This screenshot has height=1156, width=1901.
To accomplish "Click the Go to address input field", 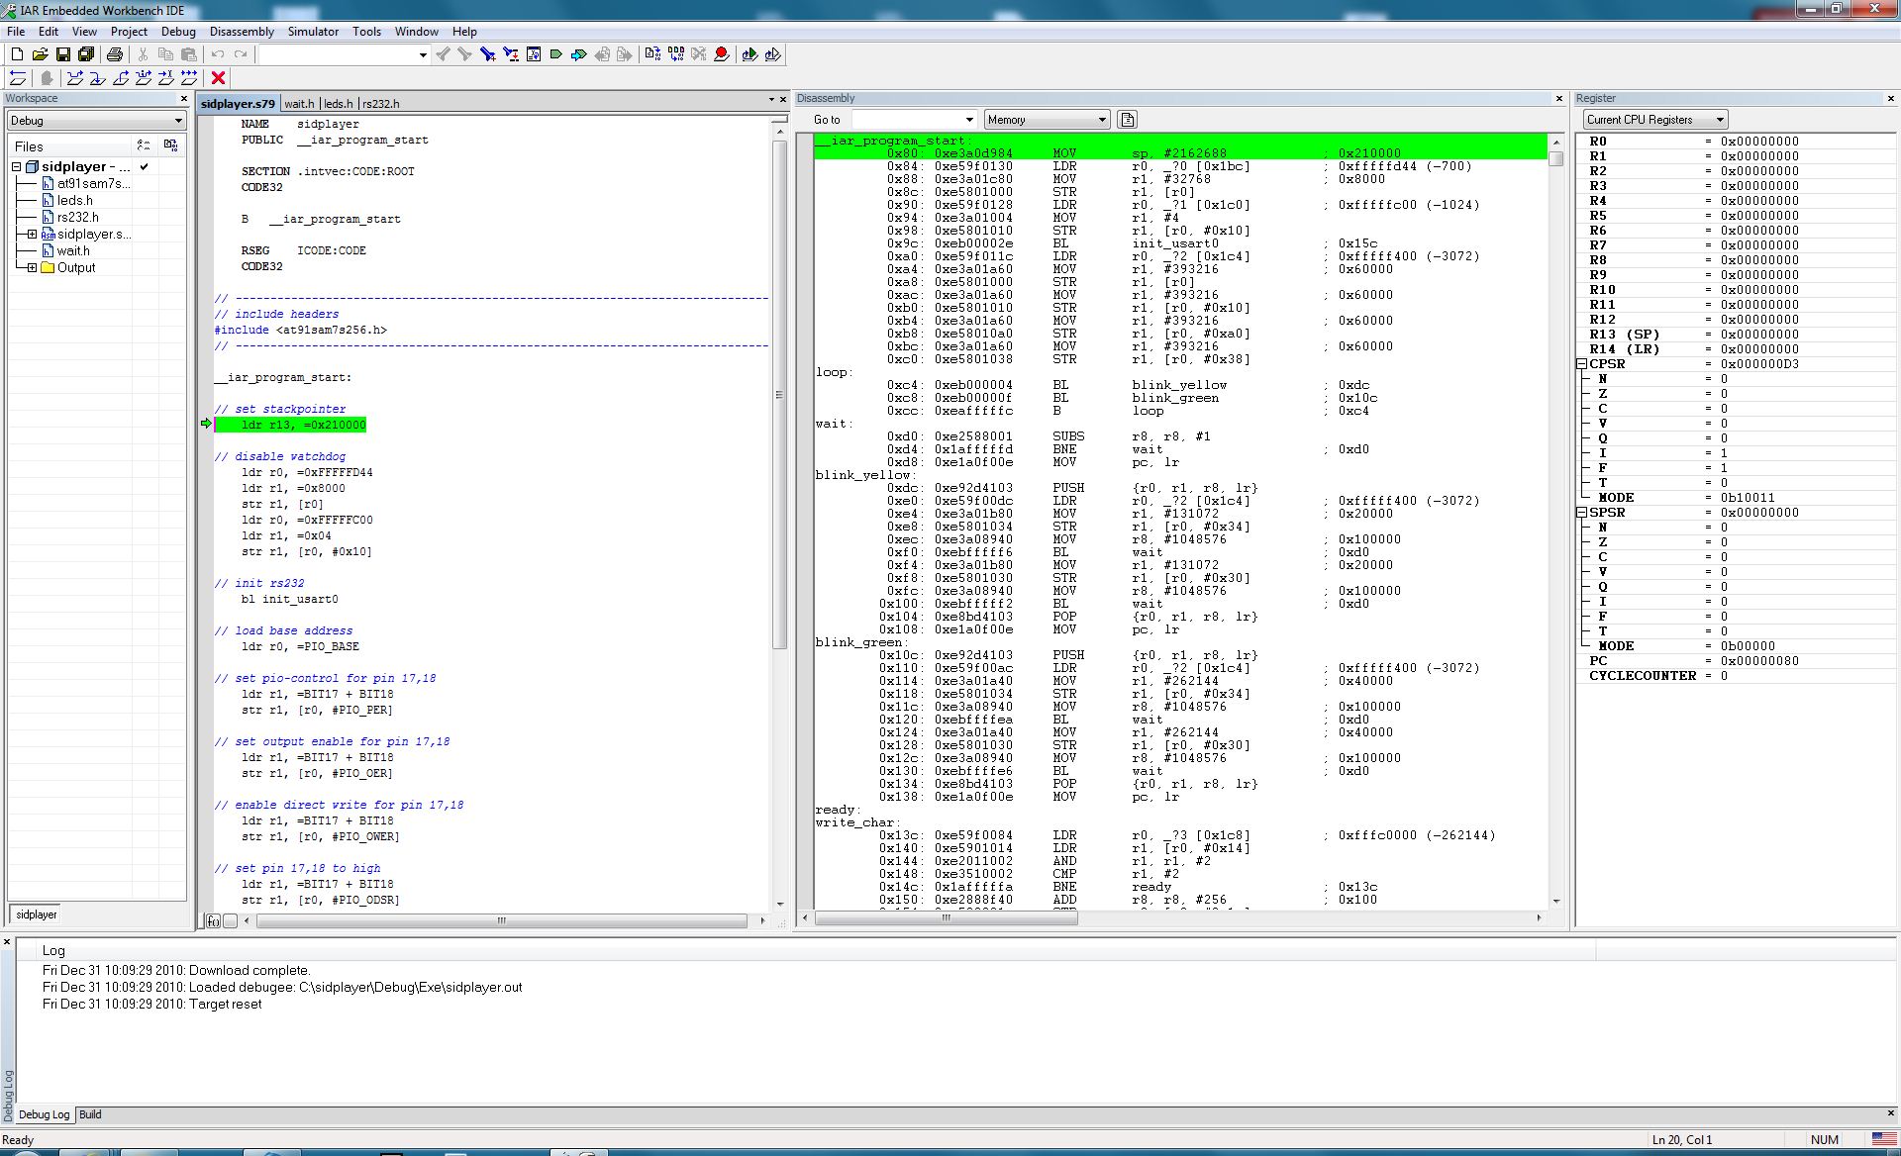I will pyautogui.click(x=907, y=120).
